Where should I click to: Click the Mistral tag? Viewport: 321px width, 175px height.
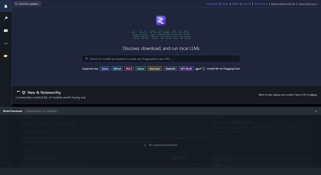tap(117, 69)
